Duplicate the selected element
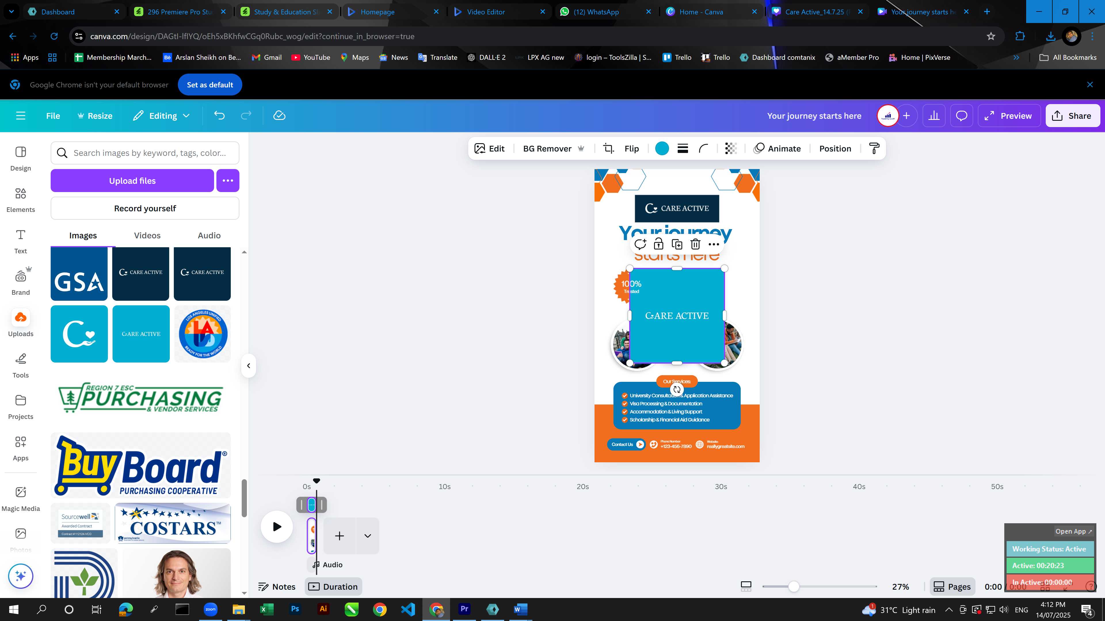Image resolution: width=1105 pixels, height=621 pixels. 677,244
